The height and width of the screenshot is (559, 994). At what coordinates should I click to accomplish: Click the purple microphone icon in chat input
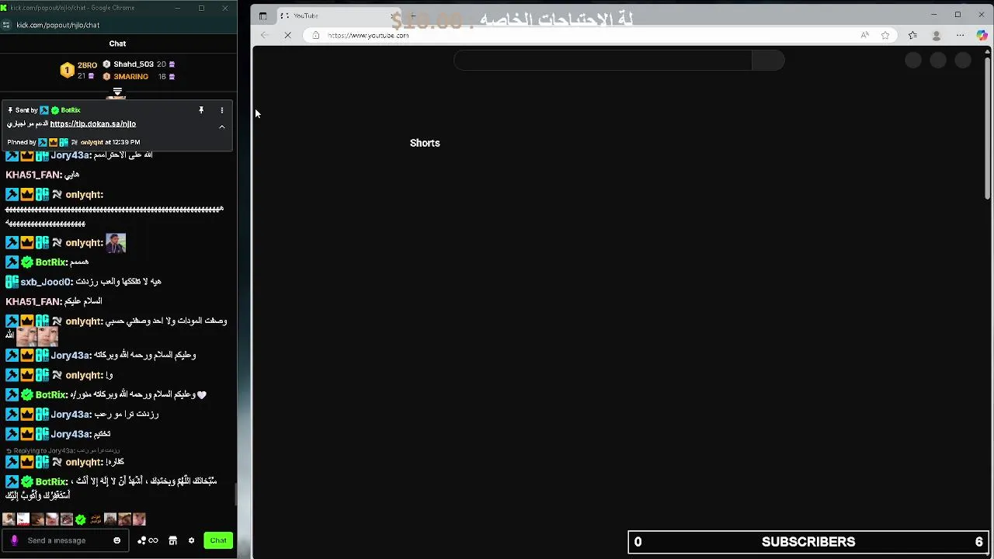click(x=14, y=540)
